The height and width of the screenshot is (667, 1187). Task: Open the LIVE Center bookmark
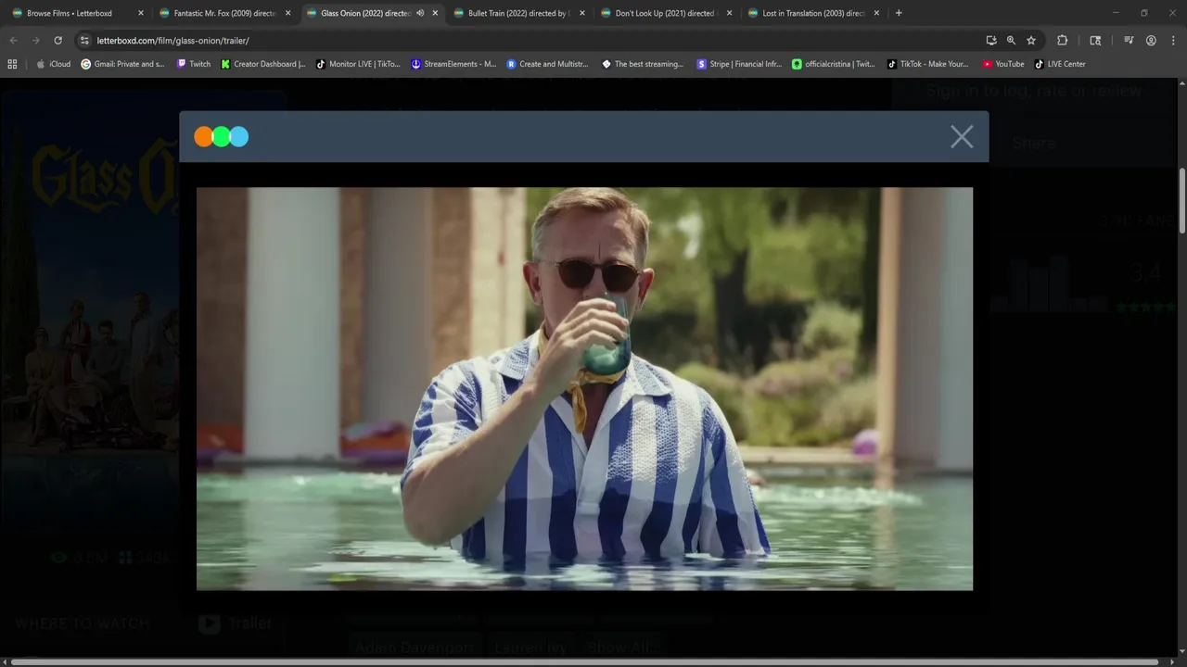[1060, 64]
